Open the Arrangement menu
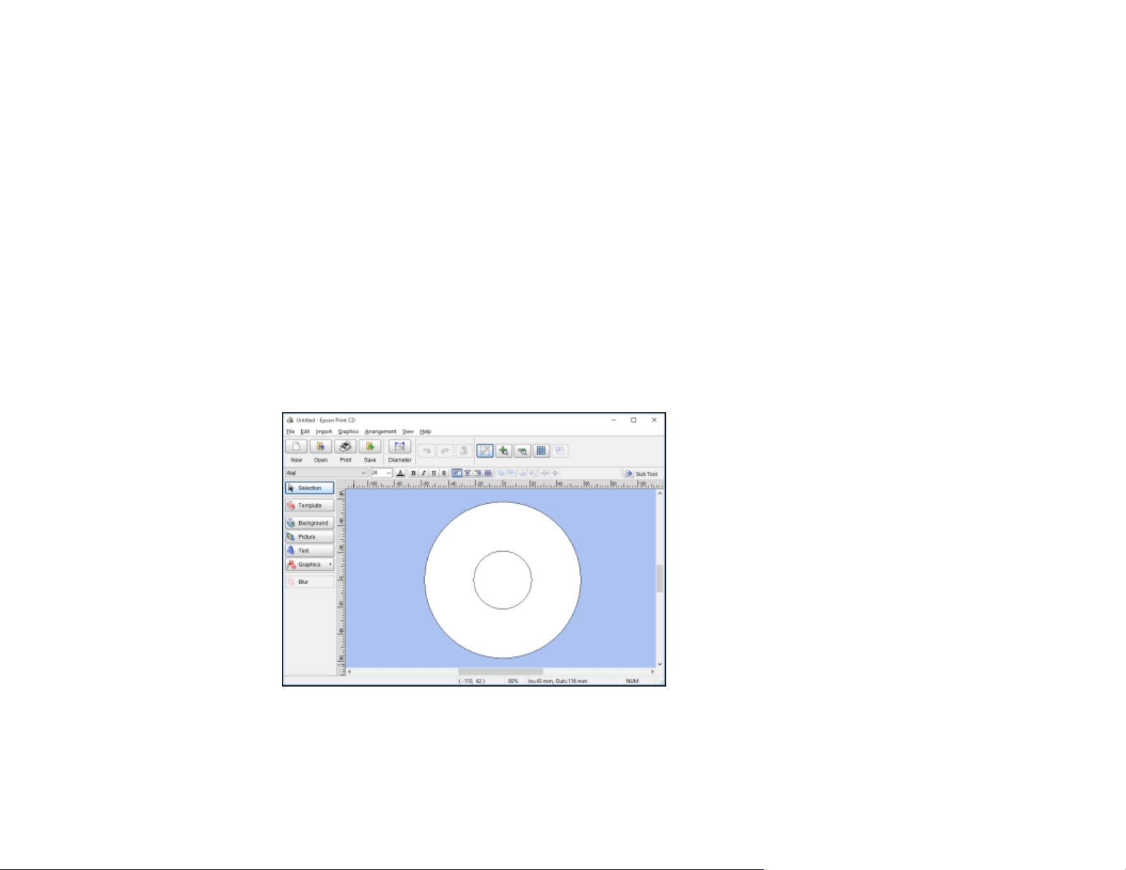Viewport: 1126px width, 870px height. (380, 431)
